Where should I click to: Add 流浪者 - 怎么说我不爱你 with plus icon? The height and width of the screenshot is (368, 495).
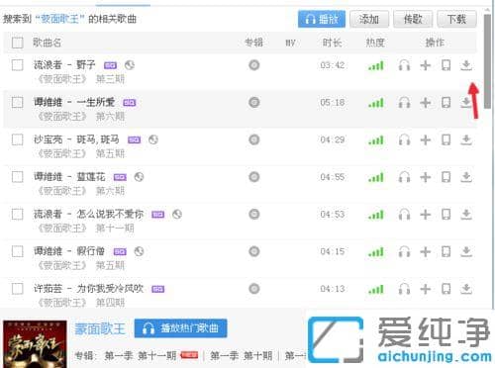425,215
